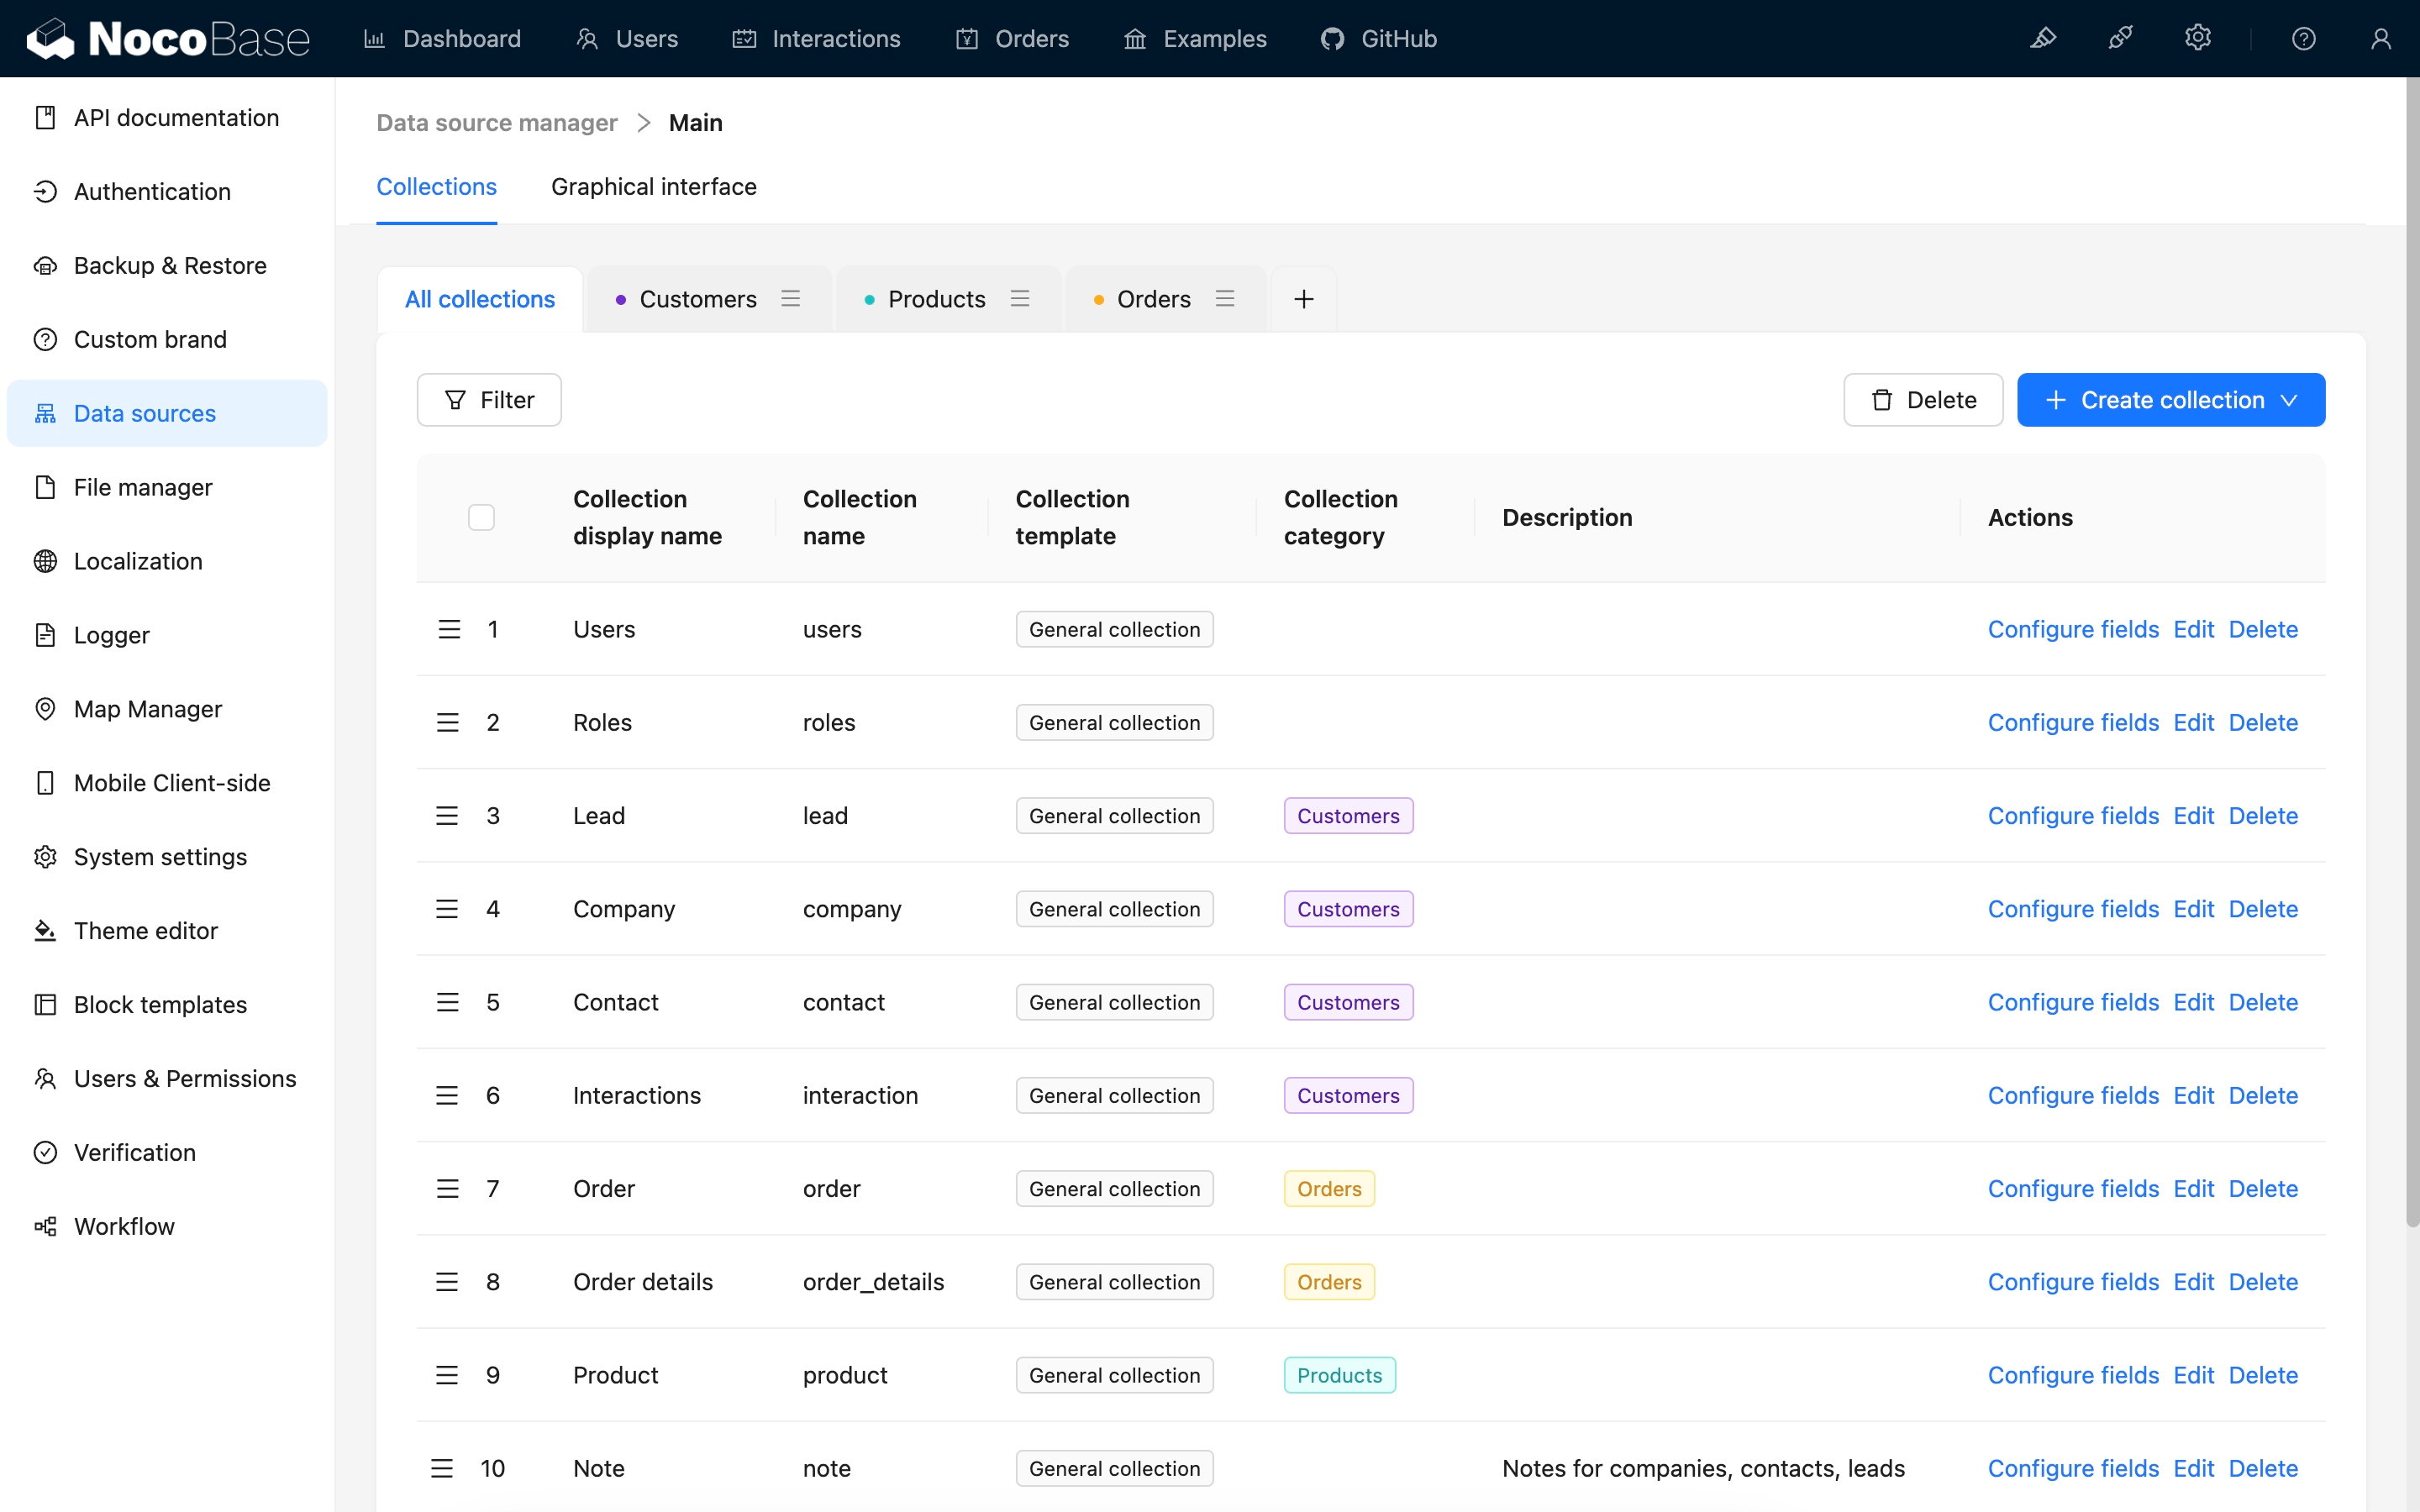Open the Orders category tab menu
The image size is (2420, 1512).
tap(1225, 298)
